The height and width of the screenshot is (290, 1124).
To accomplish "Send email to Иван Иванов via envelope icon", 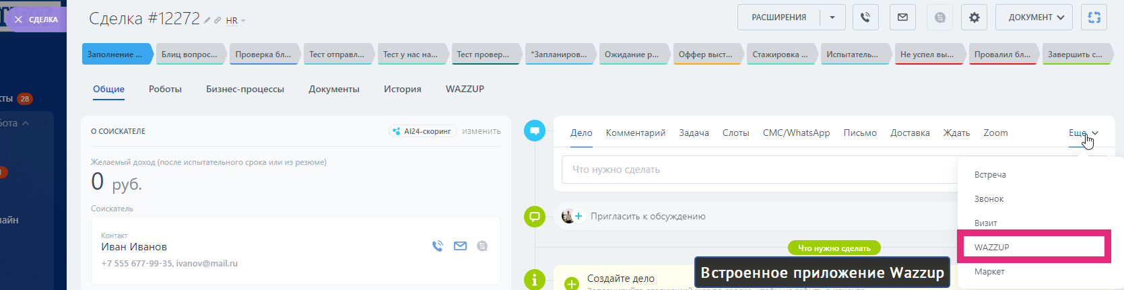I will (x=460, y=246).
